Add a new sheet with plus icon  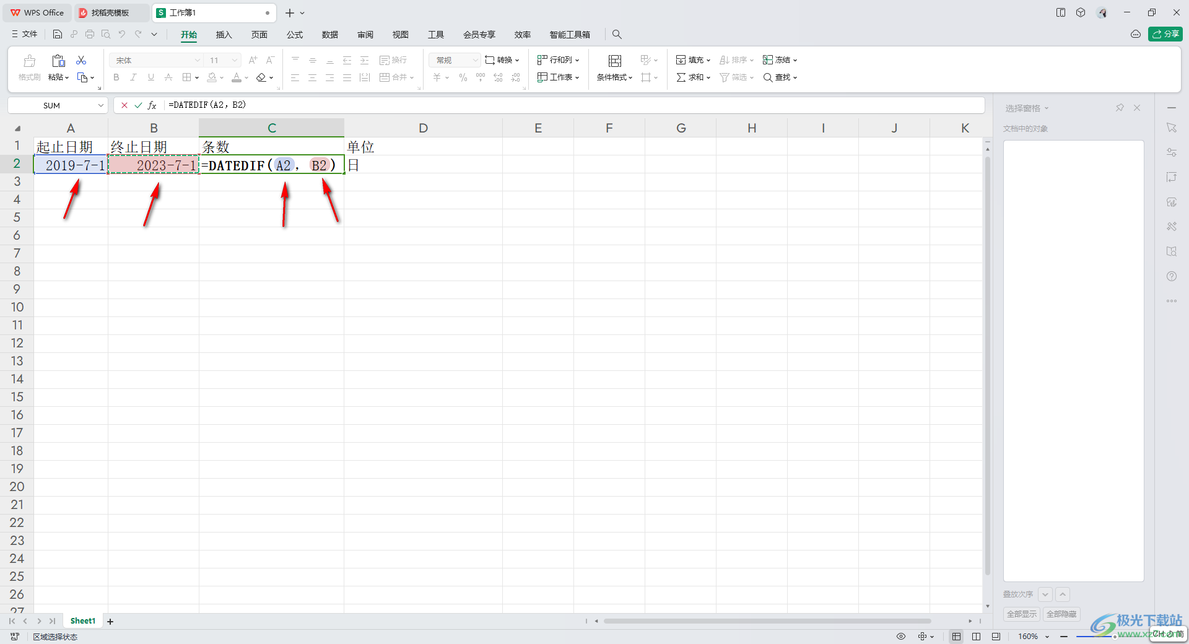tap(110, 621)
